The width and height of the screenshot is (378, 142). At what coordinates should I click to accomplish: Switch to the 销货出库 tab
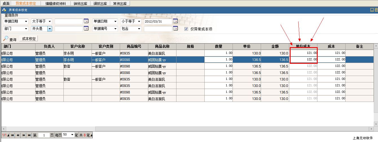(x=80, y=3)
